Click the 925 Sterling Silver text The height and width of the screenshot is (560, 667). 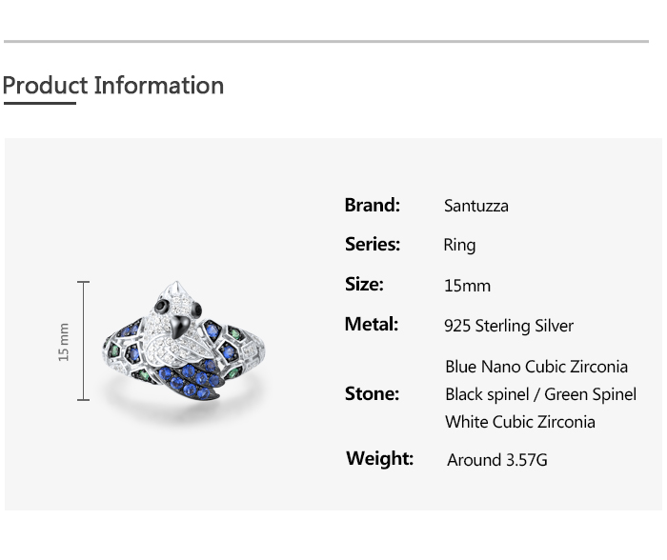(509, 326)
